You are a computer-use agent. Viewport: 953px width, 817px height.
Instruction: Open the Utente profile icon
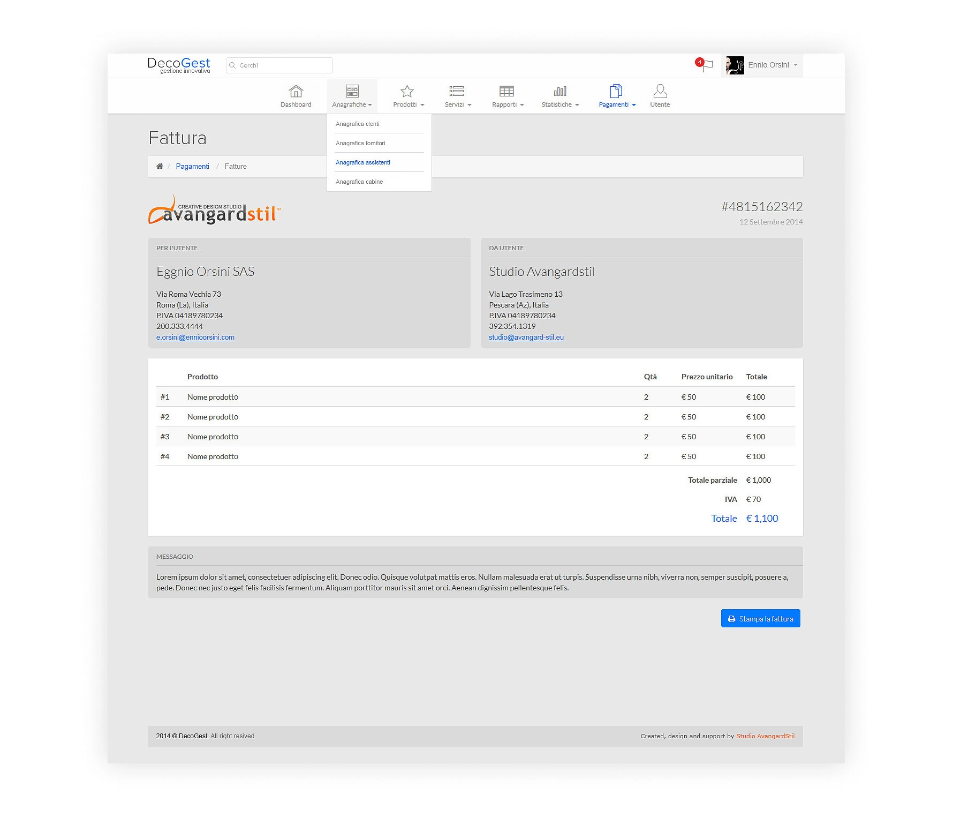(660, 91)
